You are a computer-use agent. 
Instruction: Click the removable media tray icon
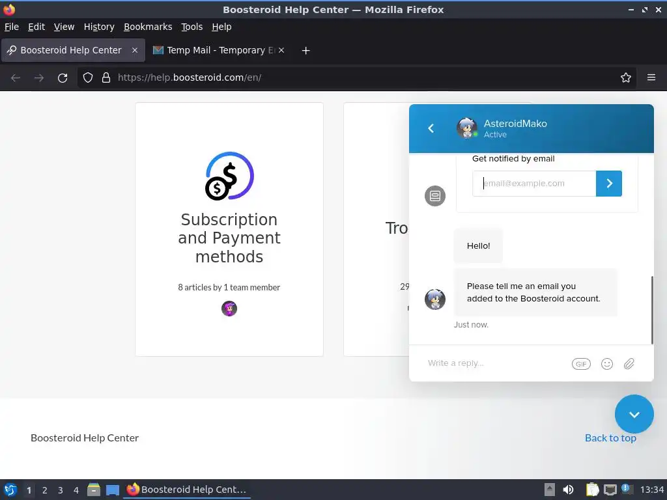(550, 490)
